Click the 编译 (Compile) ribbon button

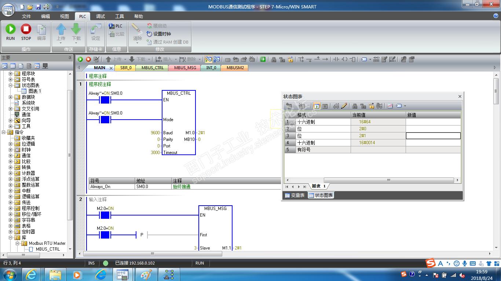(41, 31)
